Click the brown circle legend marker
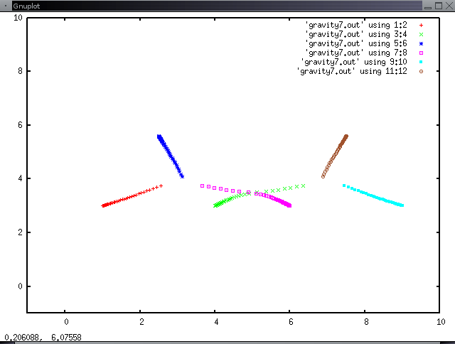This screenshot has width=455, height=344. tap(421, 71)
